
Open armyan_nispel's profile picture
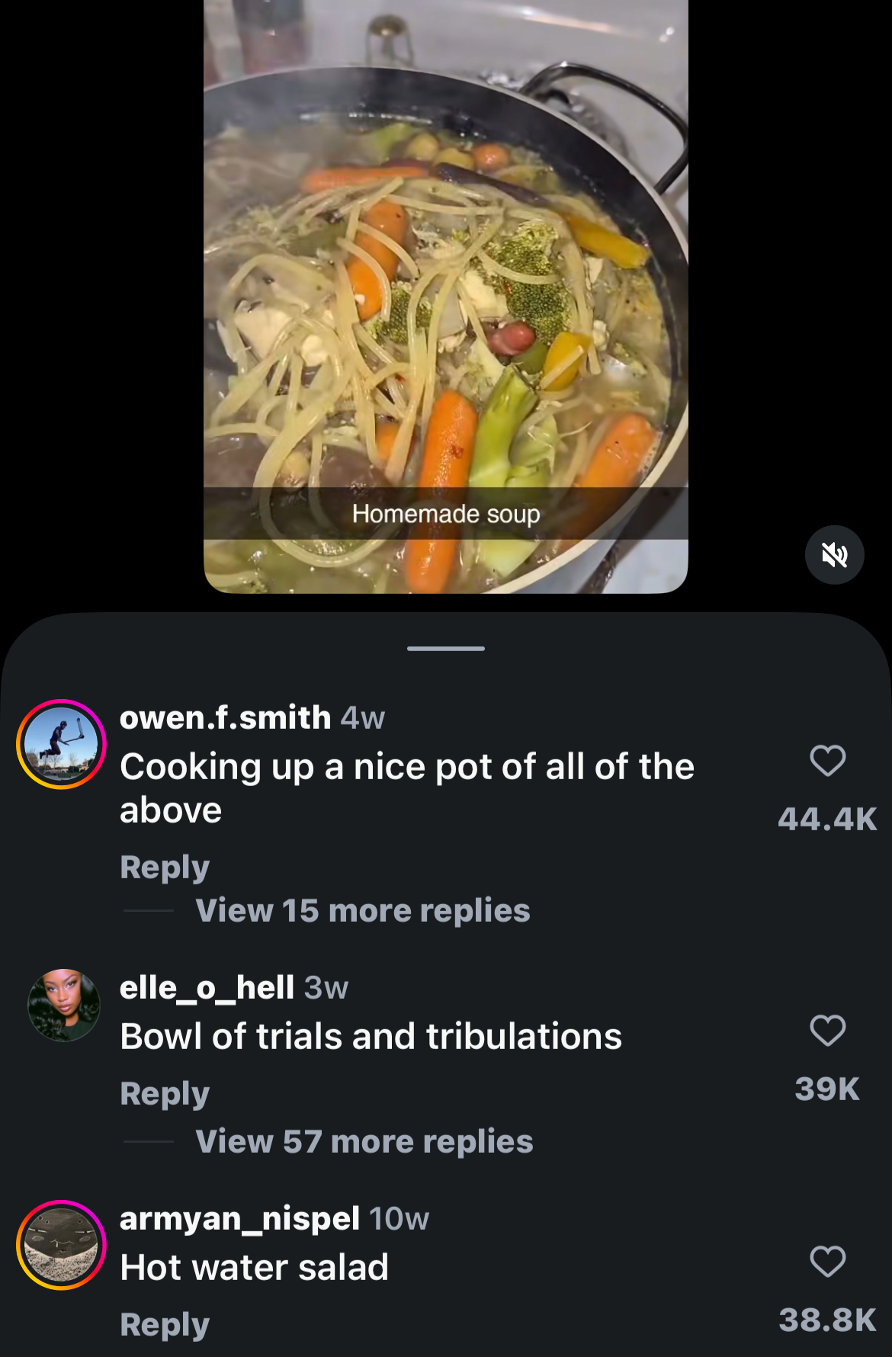[x=61, y=1245]
